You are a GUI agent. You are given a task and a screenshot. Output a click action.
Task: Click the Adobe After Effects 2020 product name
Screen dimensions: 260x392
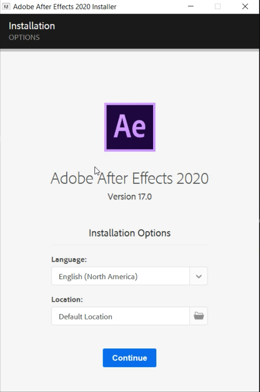click(129, 178)
